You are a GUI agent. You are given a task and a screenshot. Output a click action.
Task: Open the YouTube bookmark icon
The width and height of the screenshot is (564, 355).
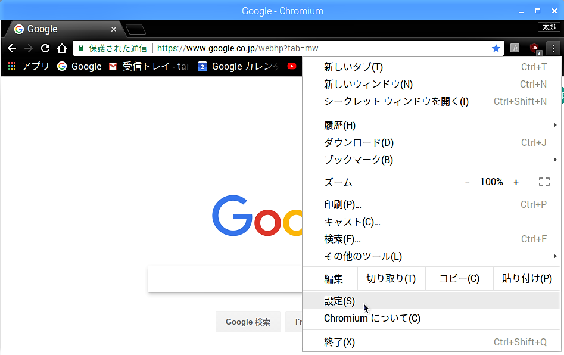(292, 66)
